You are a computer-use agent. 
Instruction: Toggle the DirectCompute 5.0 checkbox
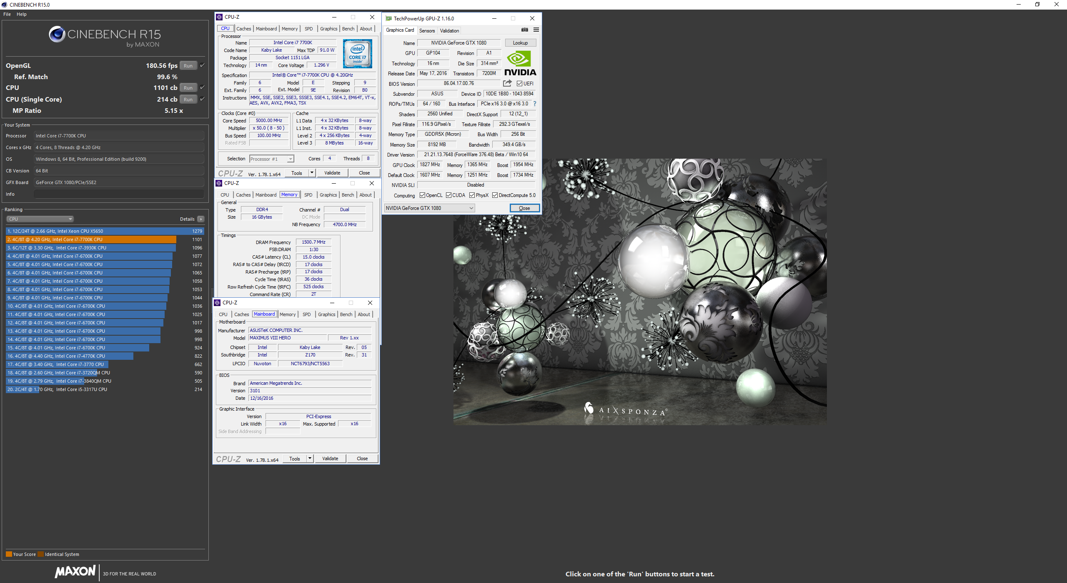tap(495, 195)
